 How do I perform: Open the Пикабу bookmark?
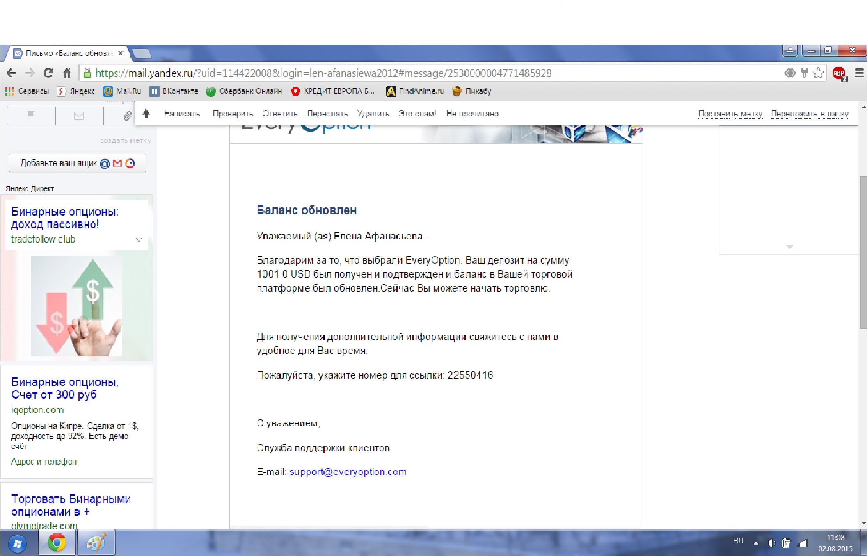(x=472, y=91)
